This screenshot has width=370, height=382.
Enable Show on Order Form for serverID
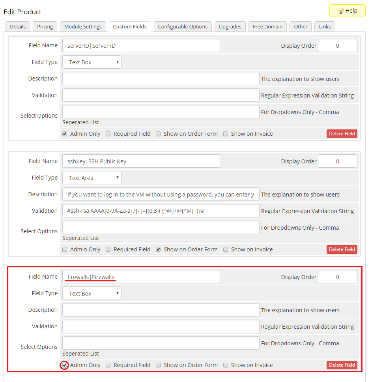point(158,134)
